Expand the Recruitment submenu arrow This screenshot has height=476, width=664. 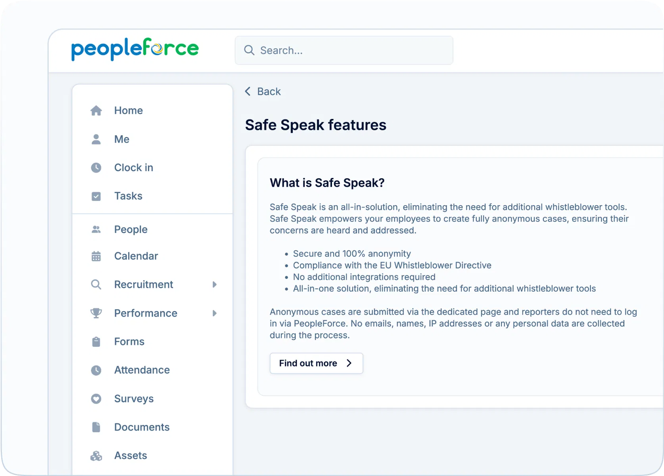(x=215, y=285)
